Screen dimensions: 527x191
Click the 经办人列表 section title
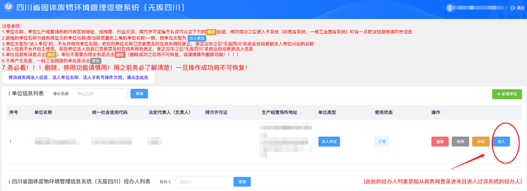click(x=81, y=181)
